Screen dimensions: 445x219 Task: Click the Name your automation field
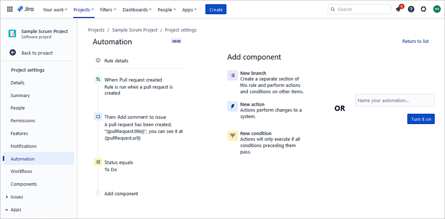(x=395, y=100)
